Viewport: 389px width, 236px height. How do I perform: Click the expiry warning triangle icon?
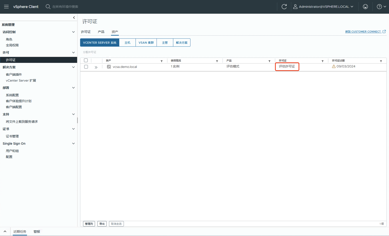click(x=334, y=66)
